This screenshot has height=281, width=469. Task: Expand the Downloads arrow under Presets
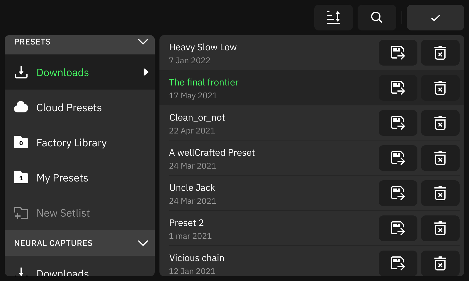point(146,72)
